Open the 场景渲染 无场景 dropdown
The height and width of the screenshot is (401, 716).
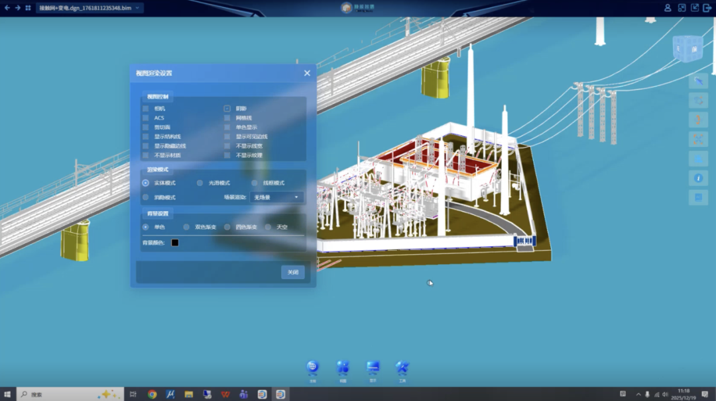click(x=276, y=197)
